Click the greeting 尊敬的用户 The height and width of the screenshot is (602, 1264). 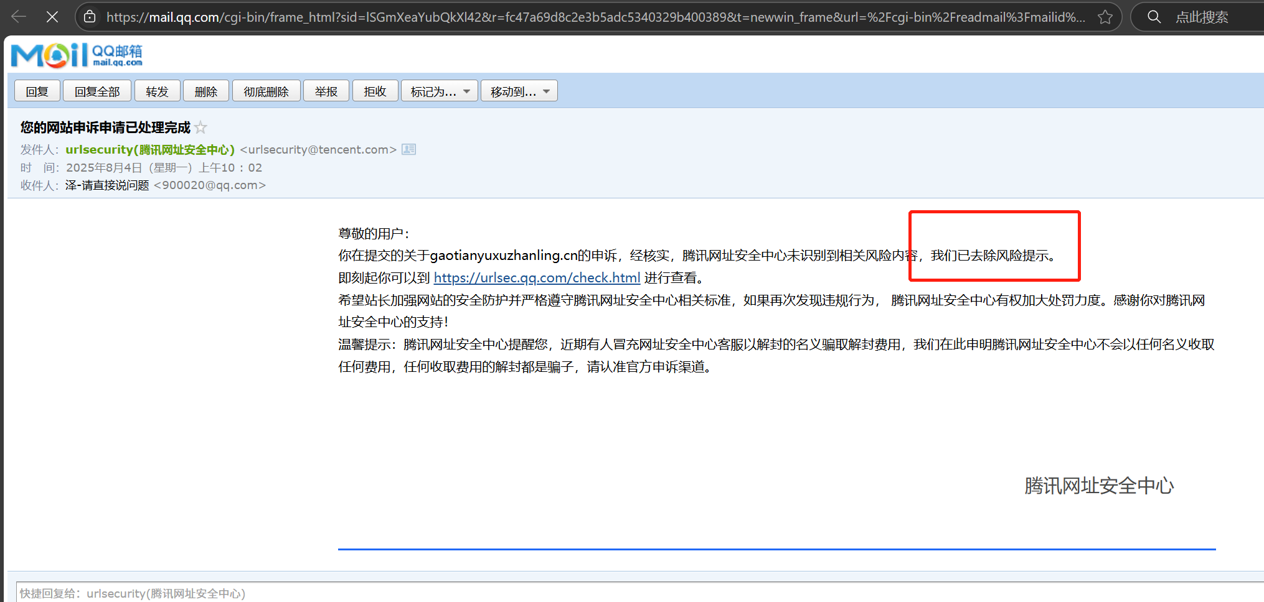pyautogui.click(x=374, y=233)
